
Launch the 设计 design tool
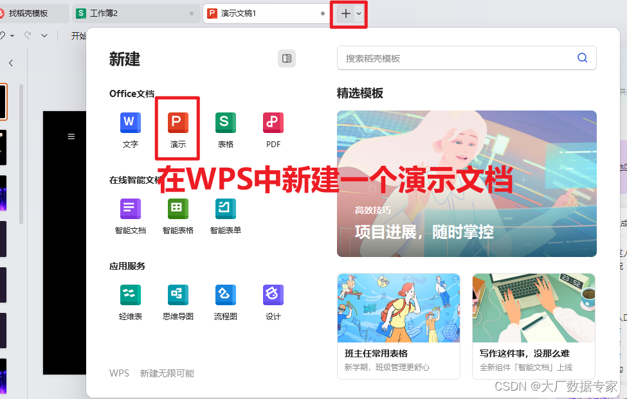[x=273, y=303]
